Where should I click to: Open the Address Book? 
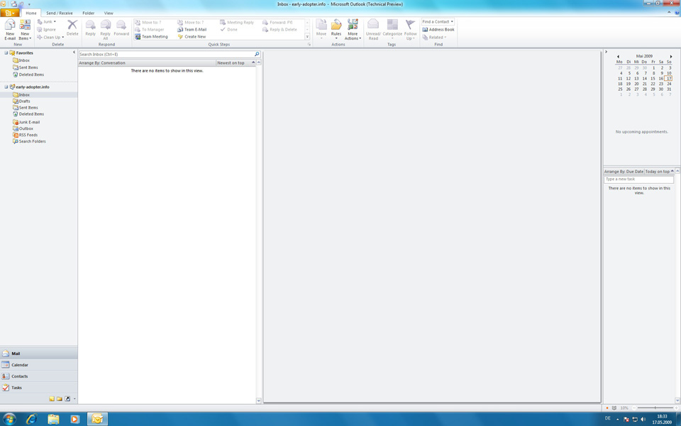click(x=438, y=30)
